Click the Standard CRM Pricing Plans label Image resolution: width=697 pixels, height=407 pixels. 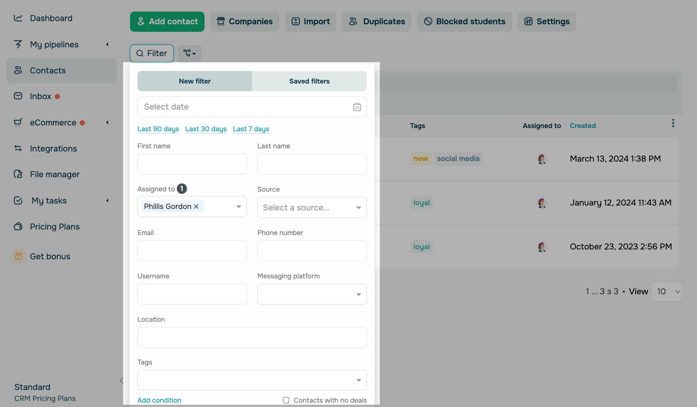[45, 393]
